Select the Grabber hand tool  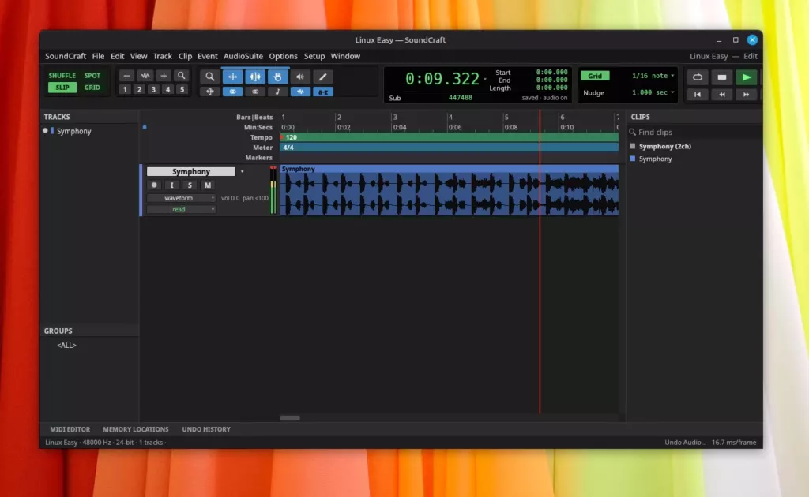coord(277,77)
